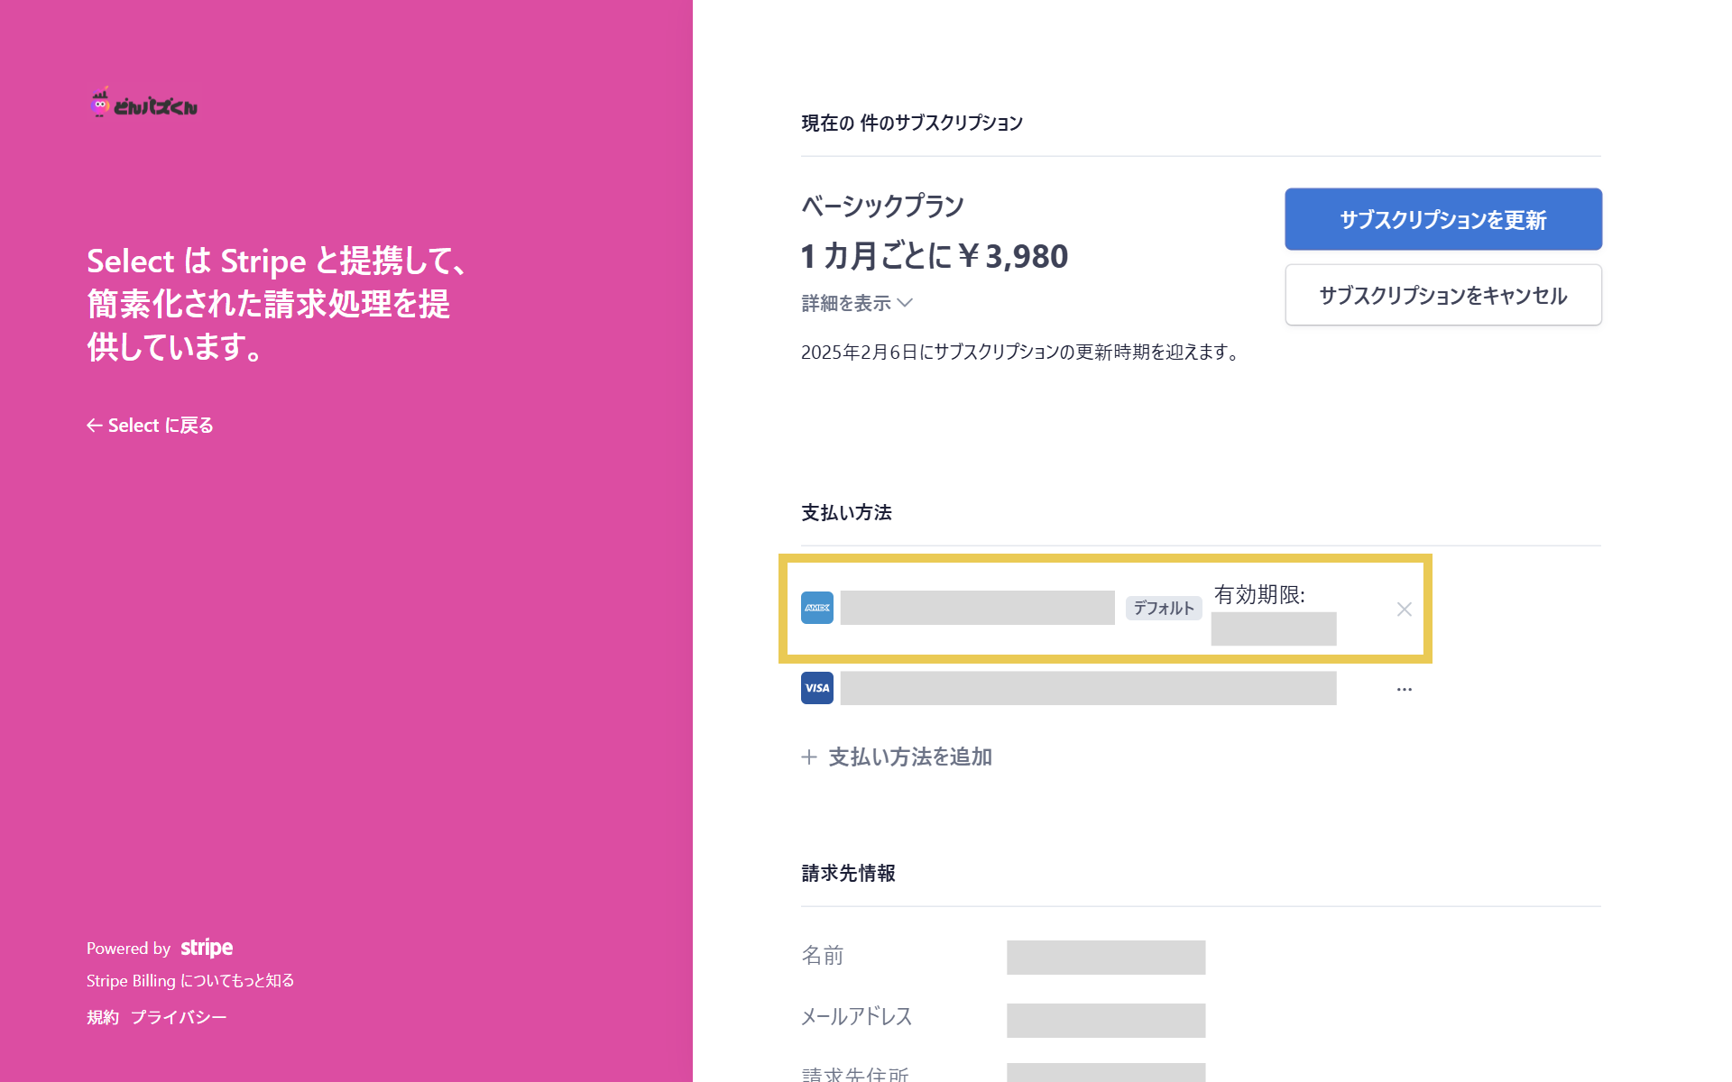
Task: Click 支払い方法を追加 link
Action: pyautogui.click(x=909, y=757)
